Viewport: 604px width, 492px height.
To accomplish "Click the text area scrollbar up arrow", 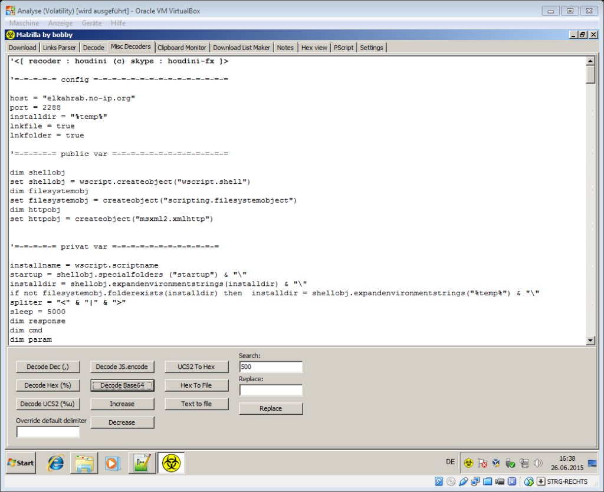I will 590,61.
